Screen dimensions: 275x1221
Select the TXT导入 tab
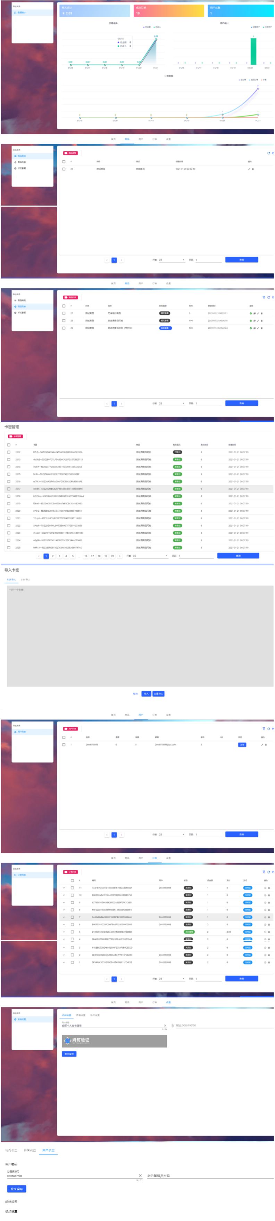click(x=11, y=580)
